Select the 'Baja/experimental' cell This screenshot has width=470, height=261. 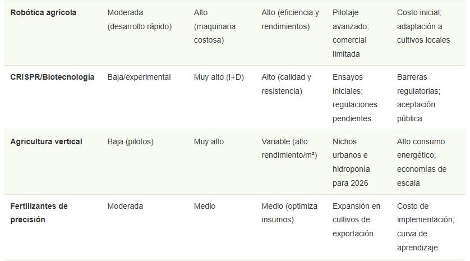coord(139,77)
